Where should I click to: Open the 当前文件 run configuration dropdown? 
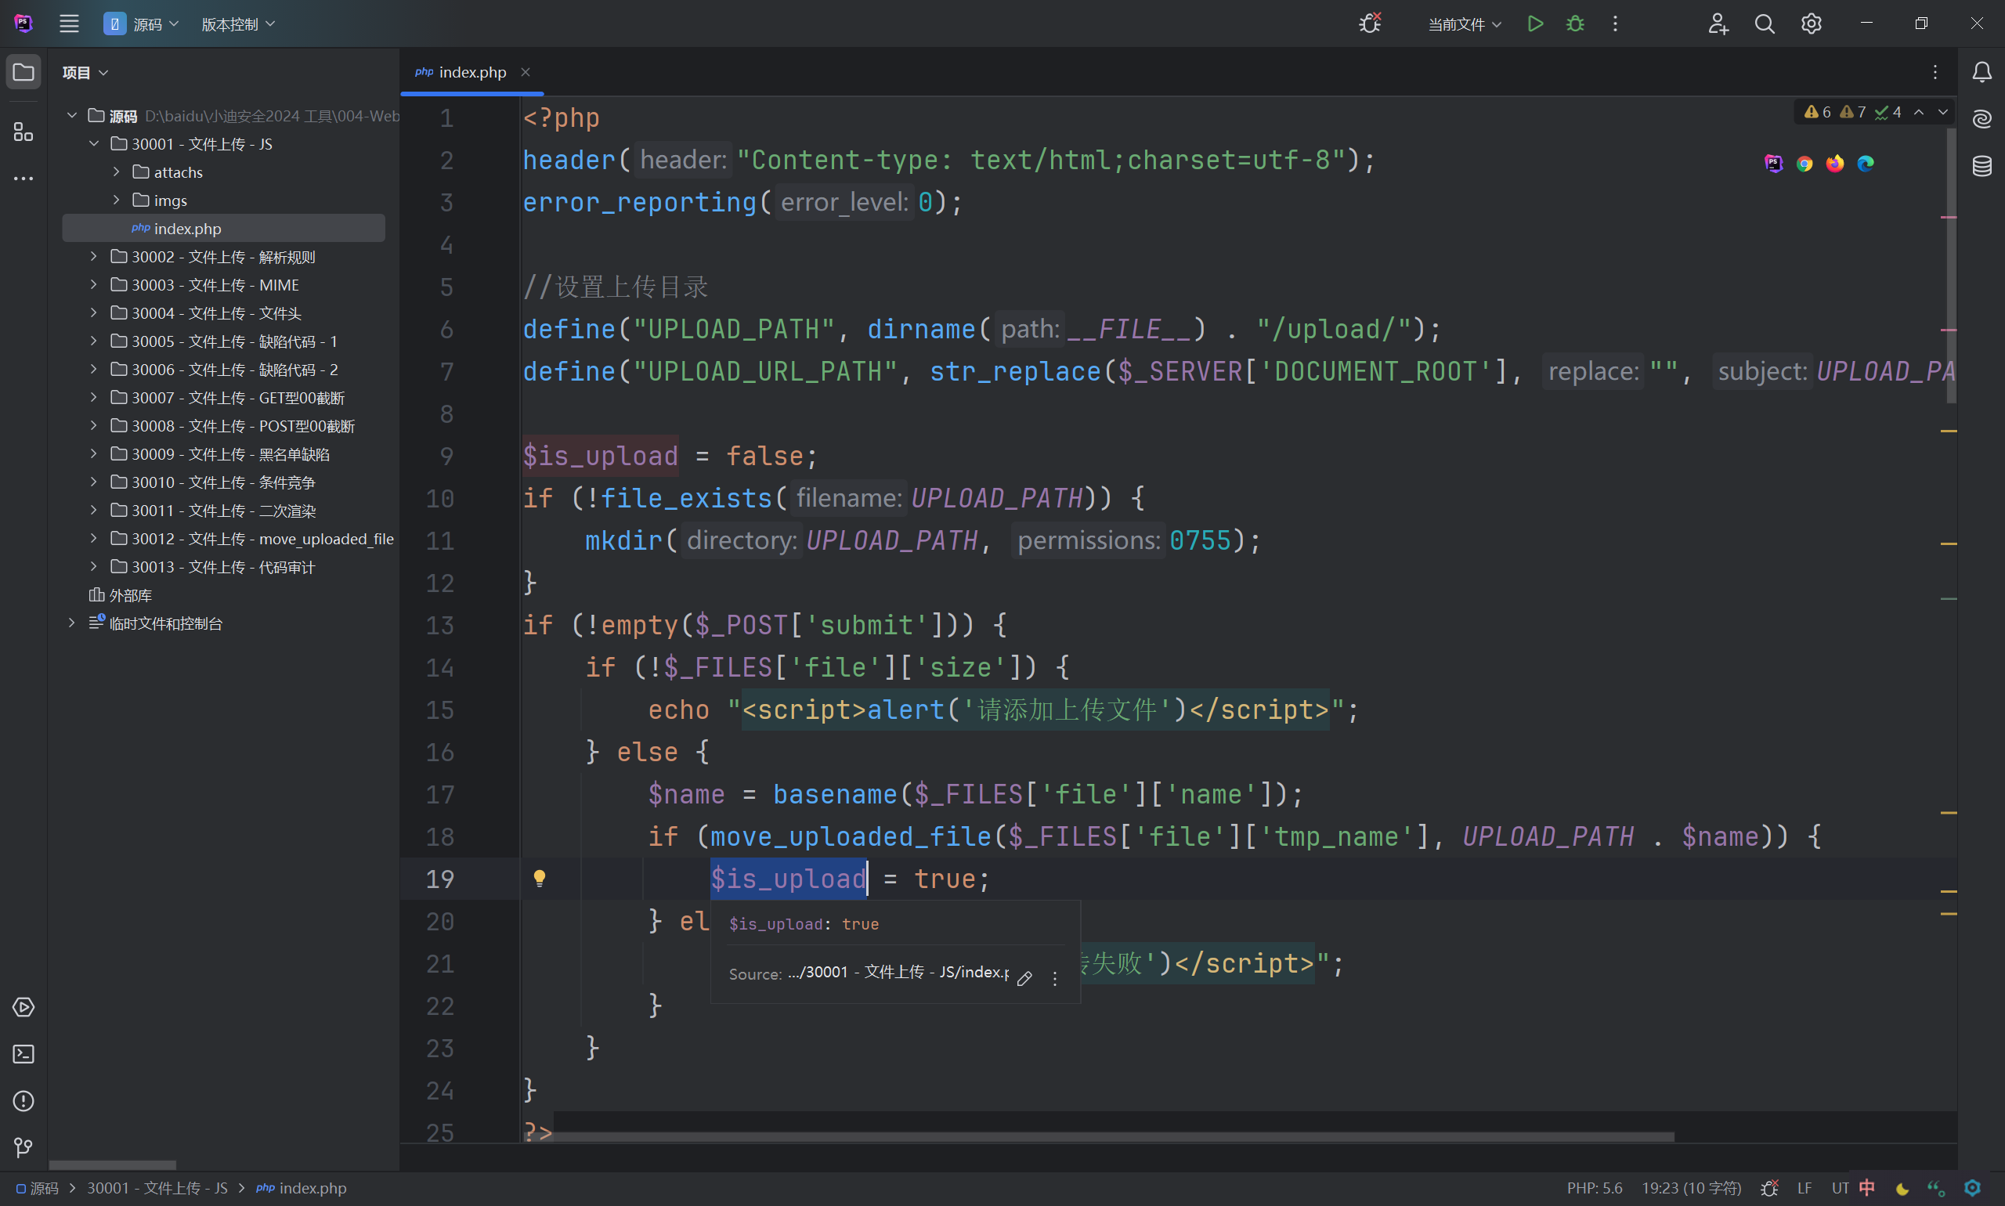pos(1464,24)
